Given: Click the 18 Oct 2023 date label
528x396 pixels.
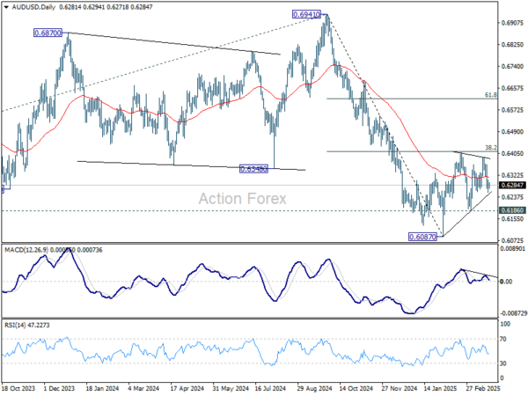Looking at the screenshot, I should click(18, 389).
